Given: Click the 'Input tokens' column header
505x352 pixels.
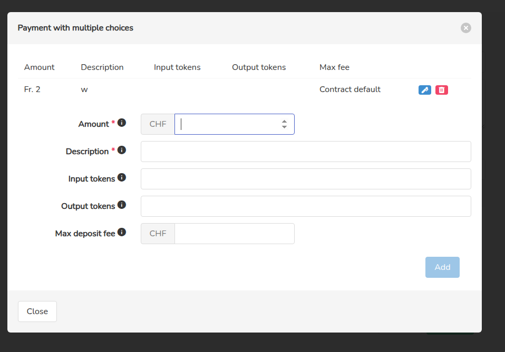Looking at the screenshot, I should point(177,67).
